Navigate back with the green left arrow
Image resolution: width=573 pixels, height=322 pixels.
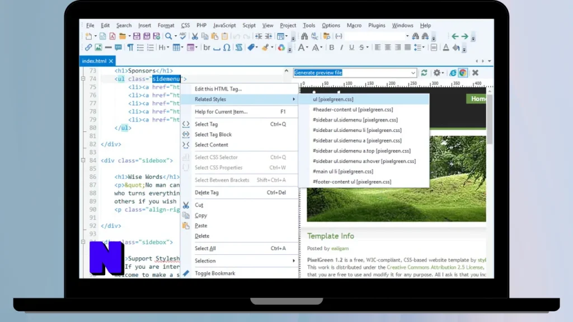(454, 36)
